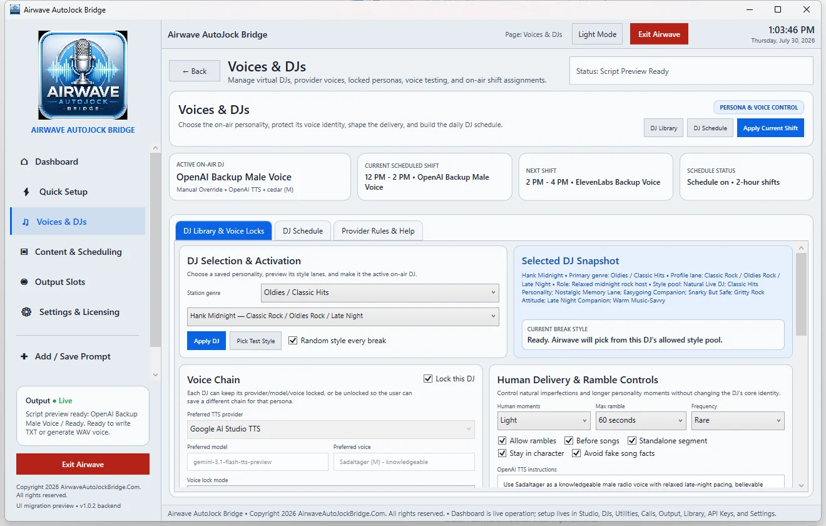Screen dimensions: 826x526
Task: Click the Airwave AutoJock Bridge microphone logo
Action: pyautogui.click(x=83, y=75)
